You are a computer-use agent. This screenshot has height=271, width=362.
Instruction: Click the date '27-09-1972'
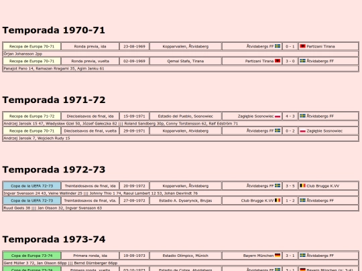[x=134, y=201]
